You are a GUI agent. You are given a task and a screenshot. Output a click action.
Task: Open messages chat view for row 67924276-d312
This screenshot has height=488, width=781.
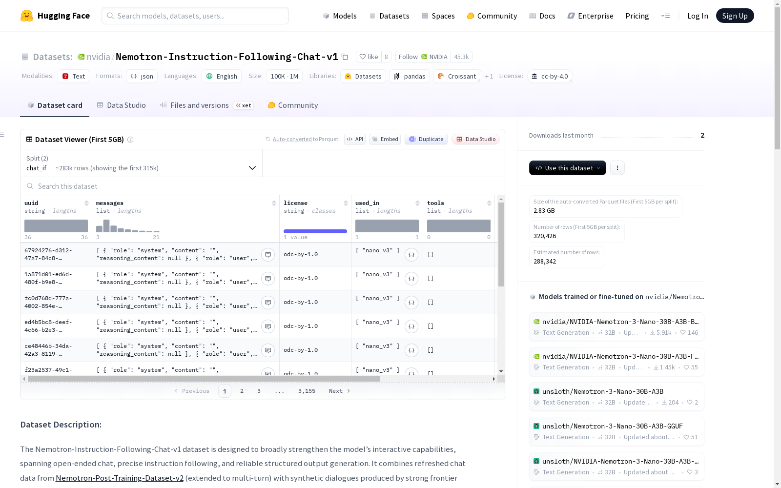pos(268,255)
